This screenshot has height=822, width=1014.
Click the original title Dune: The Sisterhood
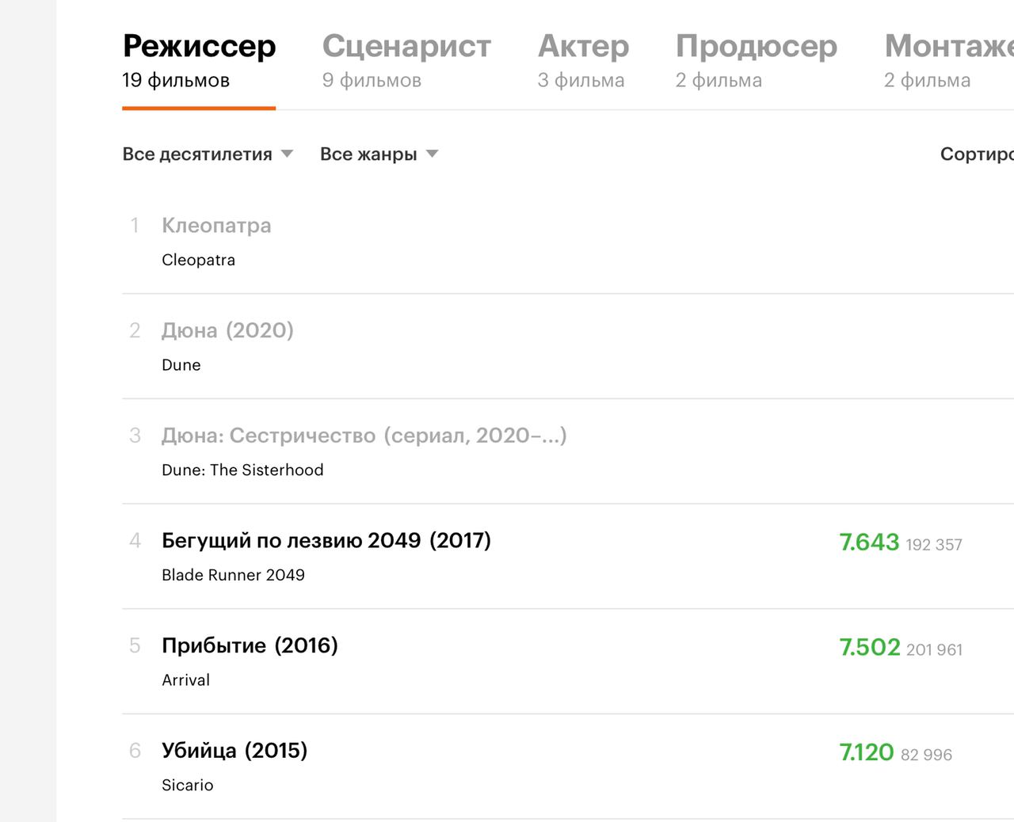coord(242,470)
